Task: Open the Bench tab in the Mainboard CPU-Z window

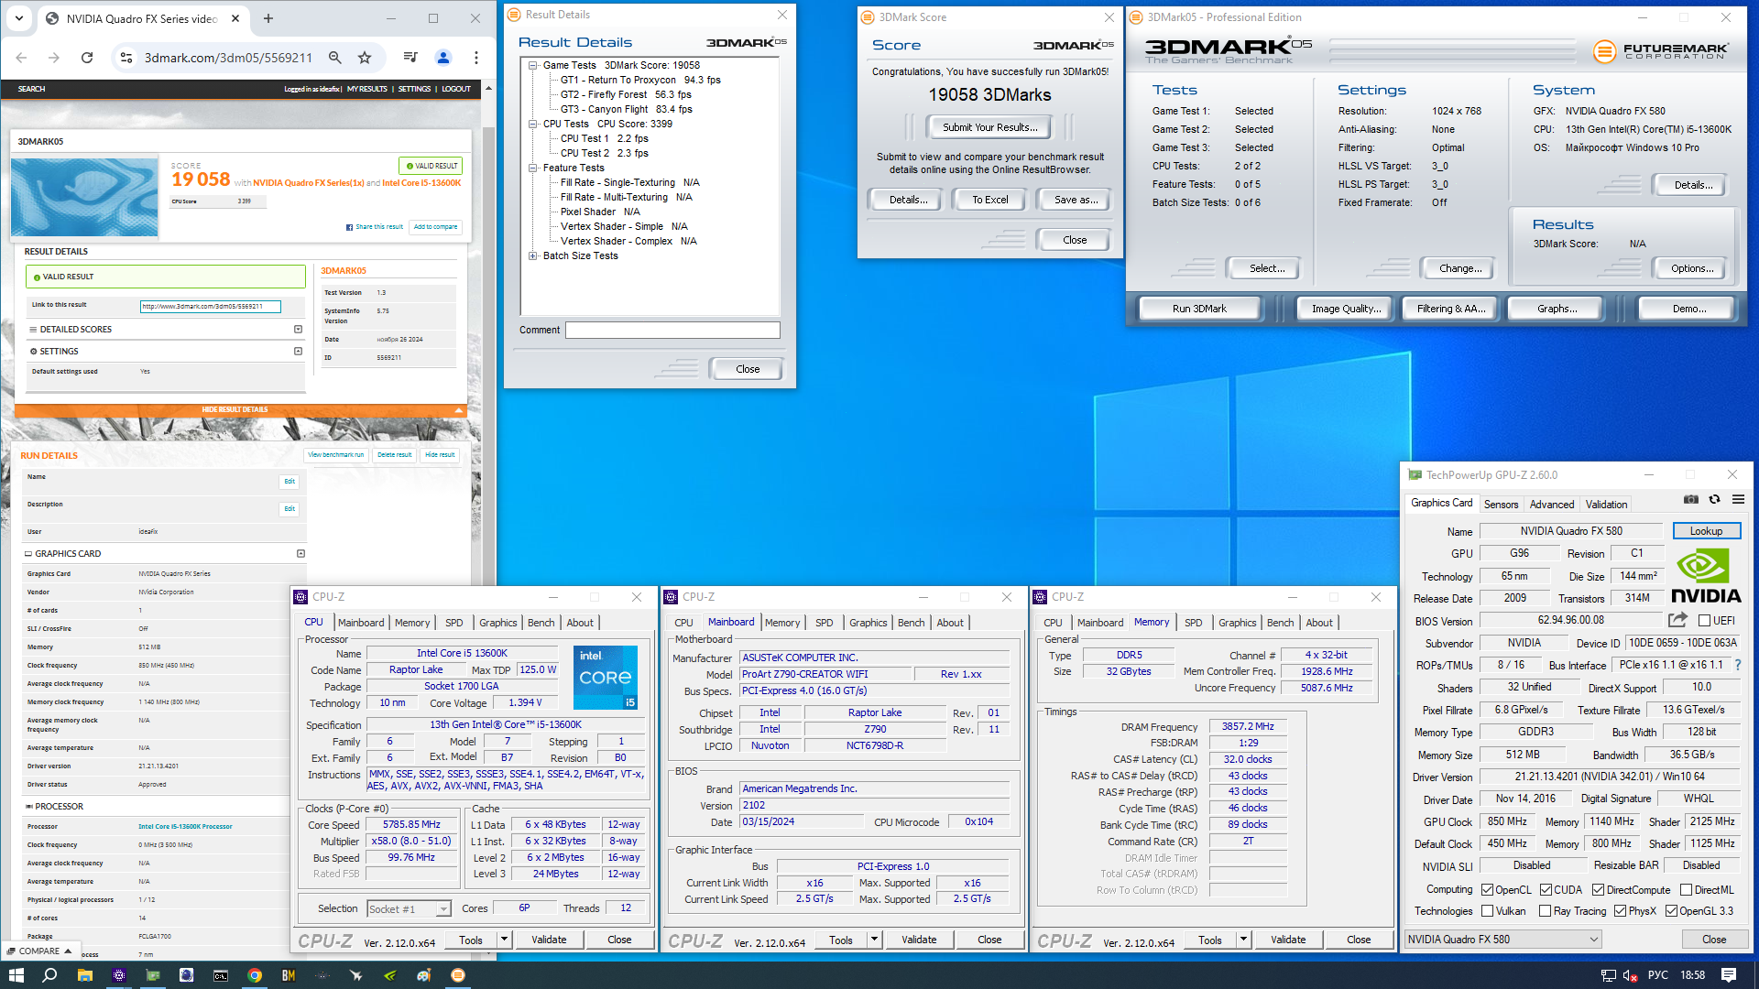Action: tap(911, 623)
